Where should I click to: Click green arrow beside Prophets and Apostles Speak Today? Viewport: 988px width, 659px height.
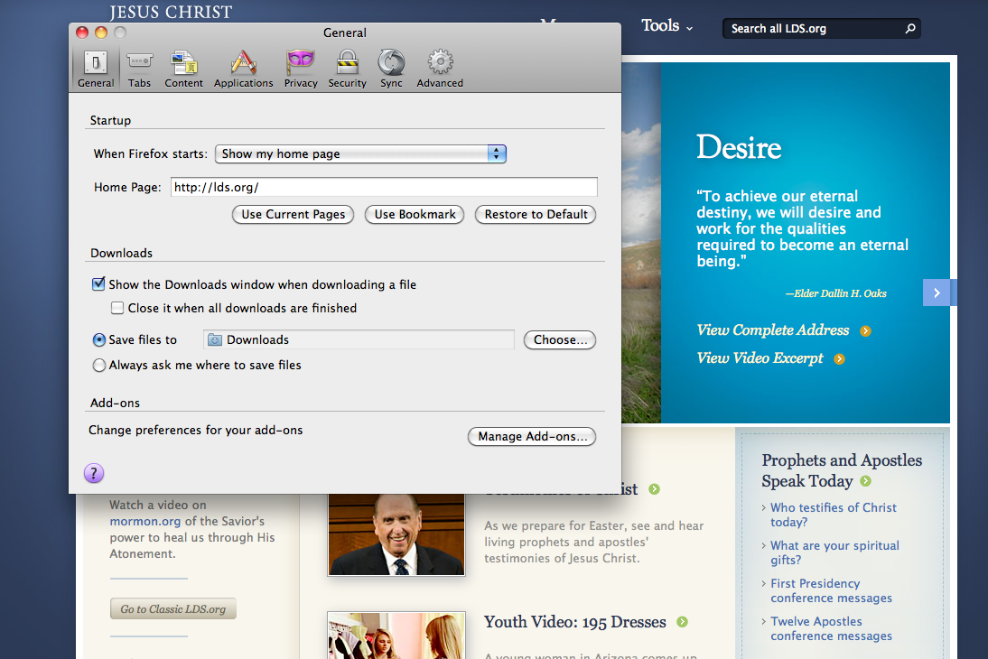tap(866, 481)
